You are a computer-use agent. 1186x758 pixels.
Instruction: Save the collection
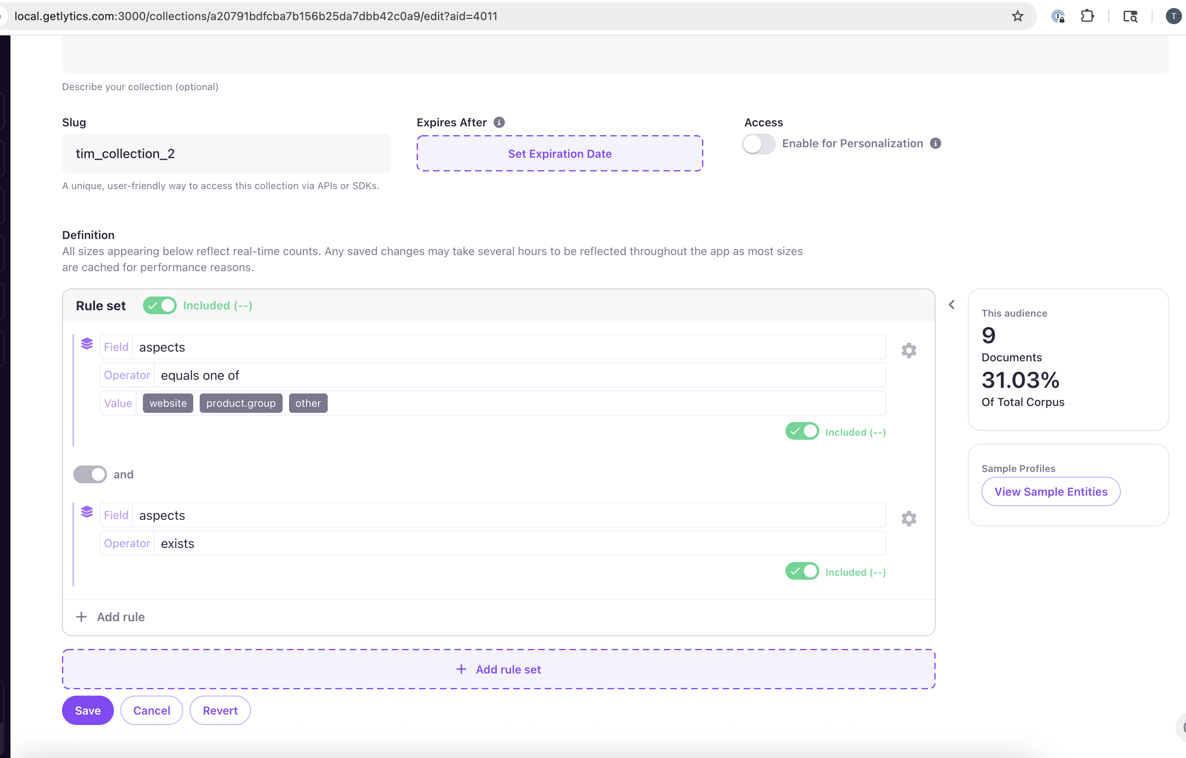(88, 710)
